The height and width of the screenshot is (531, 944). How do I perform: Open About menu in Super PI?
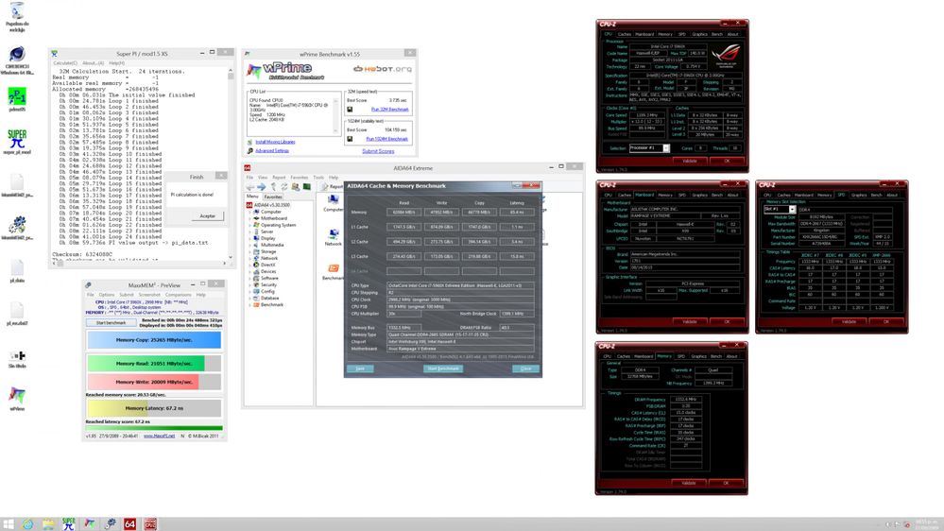click(93, 62)
